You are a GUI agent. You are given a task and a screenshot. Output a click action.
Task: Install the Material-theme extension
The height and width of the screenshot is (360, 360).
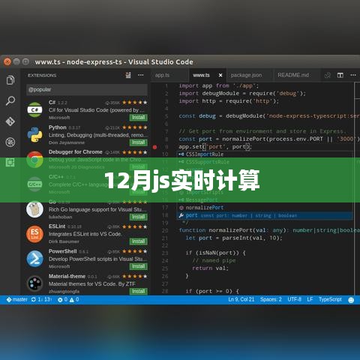tap(139, 291)
